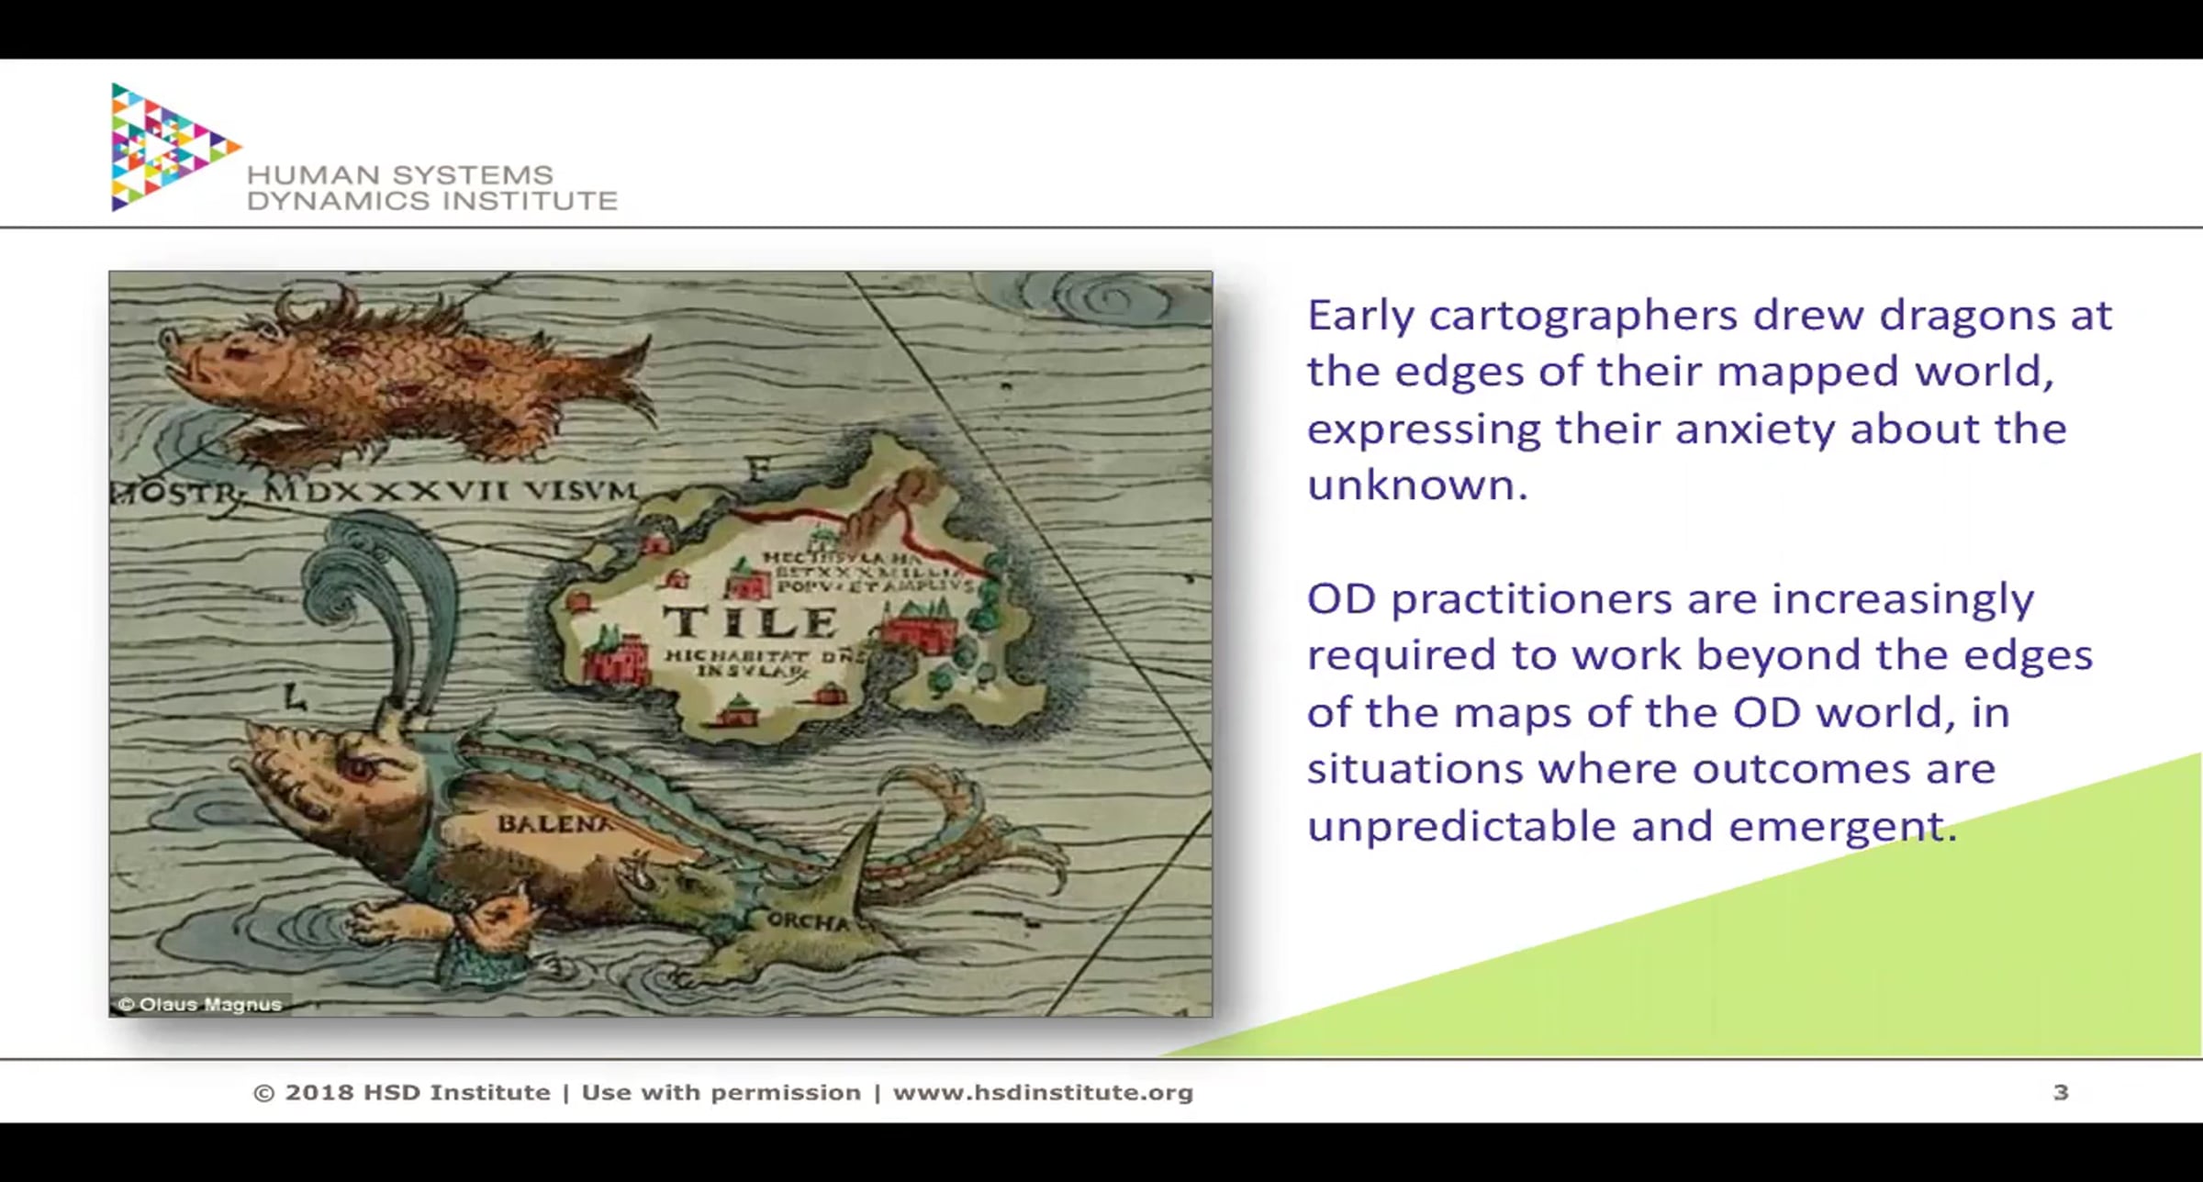Click the 'Early cartographers drew dragons' paragraph

pos(1709,400)
